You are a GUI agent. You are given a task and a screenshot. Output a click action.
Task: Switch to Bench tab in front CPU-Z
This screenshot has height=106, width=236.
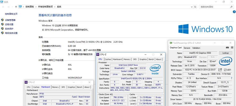[151, 59]
